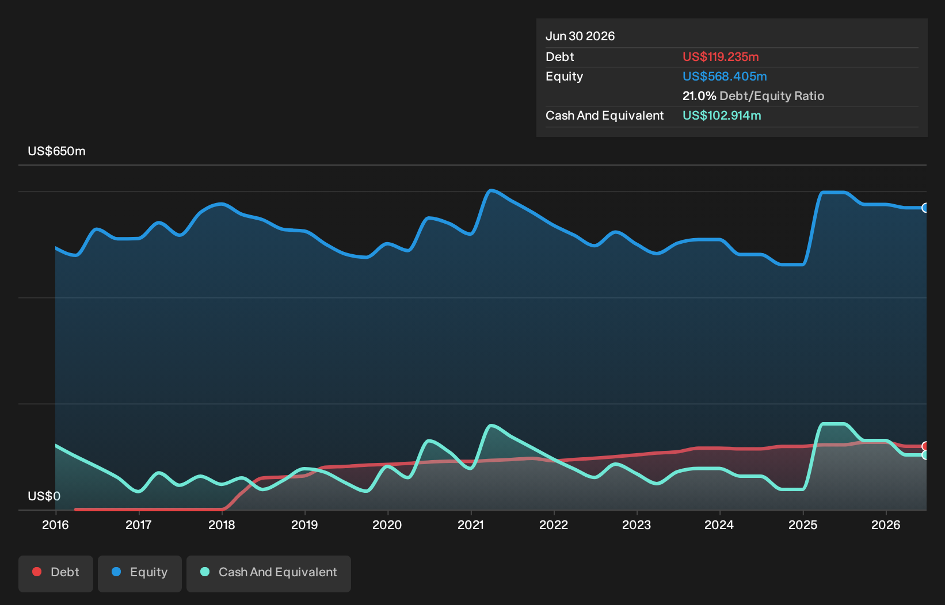Click the 21.0% Debt/Equity Ratio text
Image resolution: width=945 pixels, height=605 pixels.
[753, 96]
